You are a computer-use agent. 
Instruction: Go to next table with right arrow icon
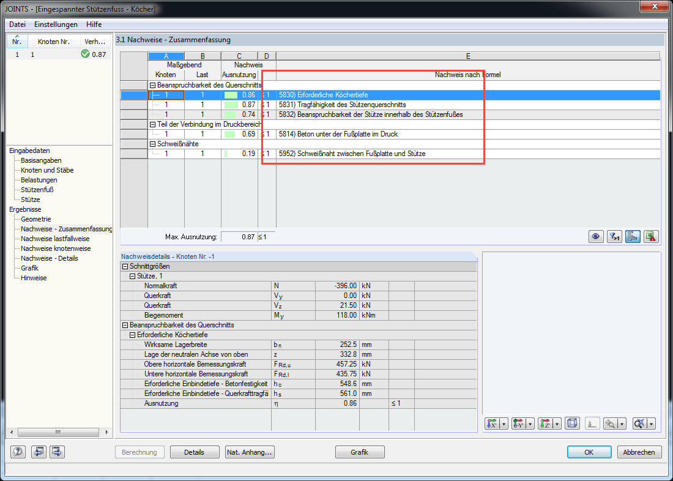click(57, 452)
